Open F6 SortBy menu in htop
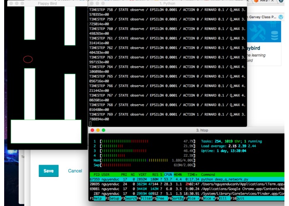289x206 pixels. [x=175, y=198]
